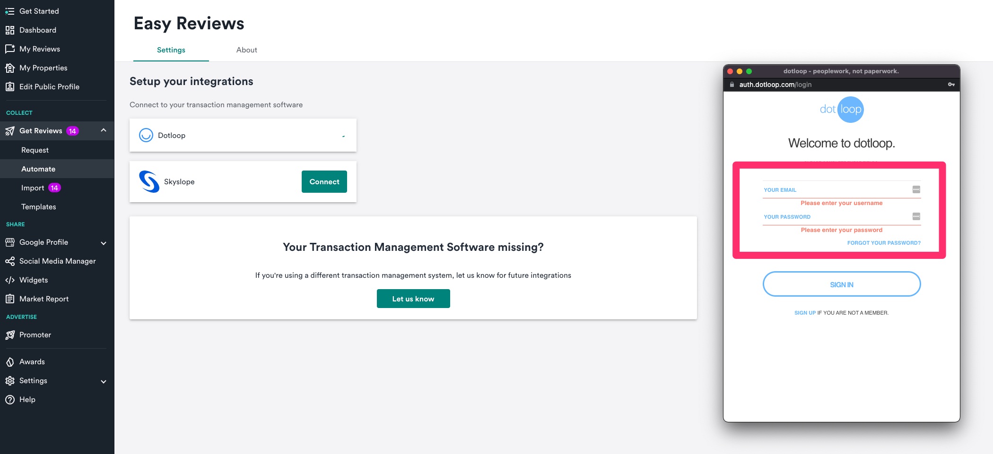Click the Connect button for Skyslope
Screen dimensions: 993x454
click(x=324, y=181)
